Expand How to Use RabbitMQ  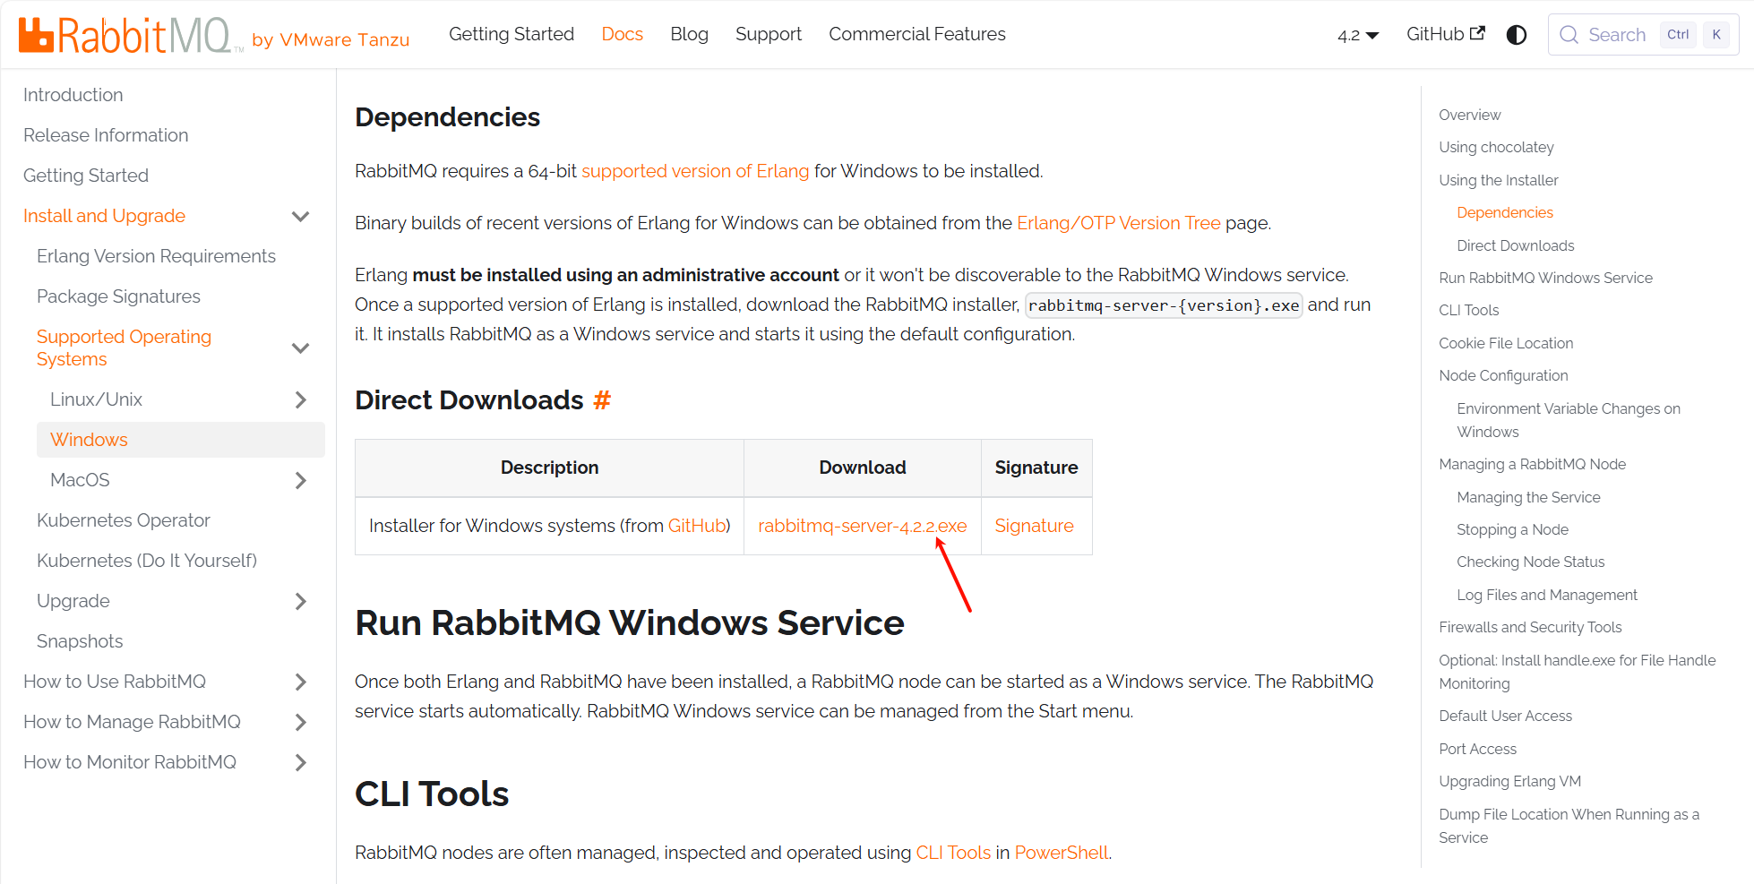(301, 682)
